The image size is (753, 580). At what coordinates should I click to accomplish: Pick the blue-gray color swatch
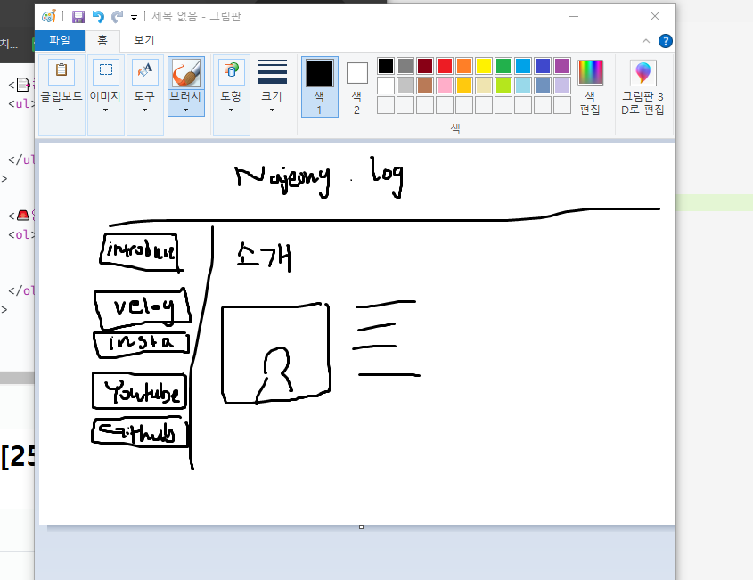click(543, 86)
